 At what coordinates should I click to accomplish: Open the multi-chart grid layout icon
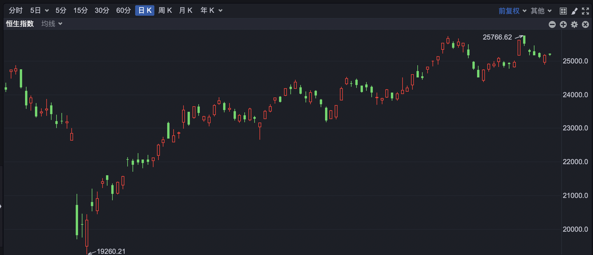coord(563,11)
